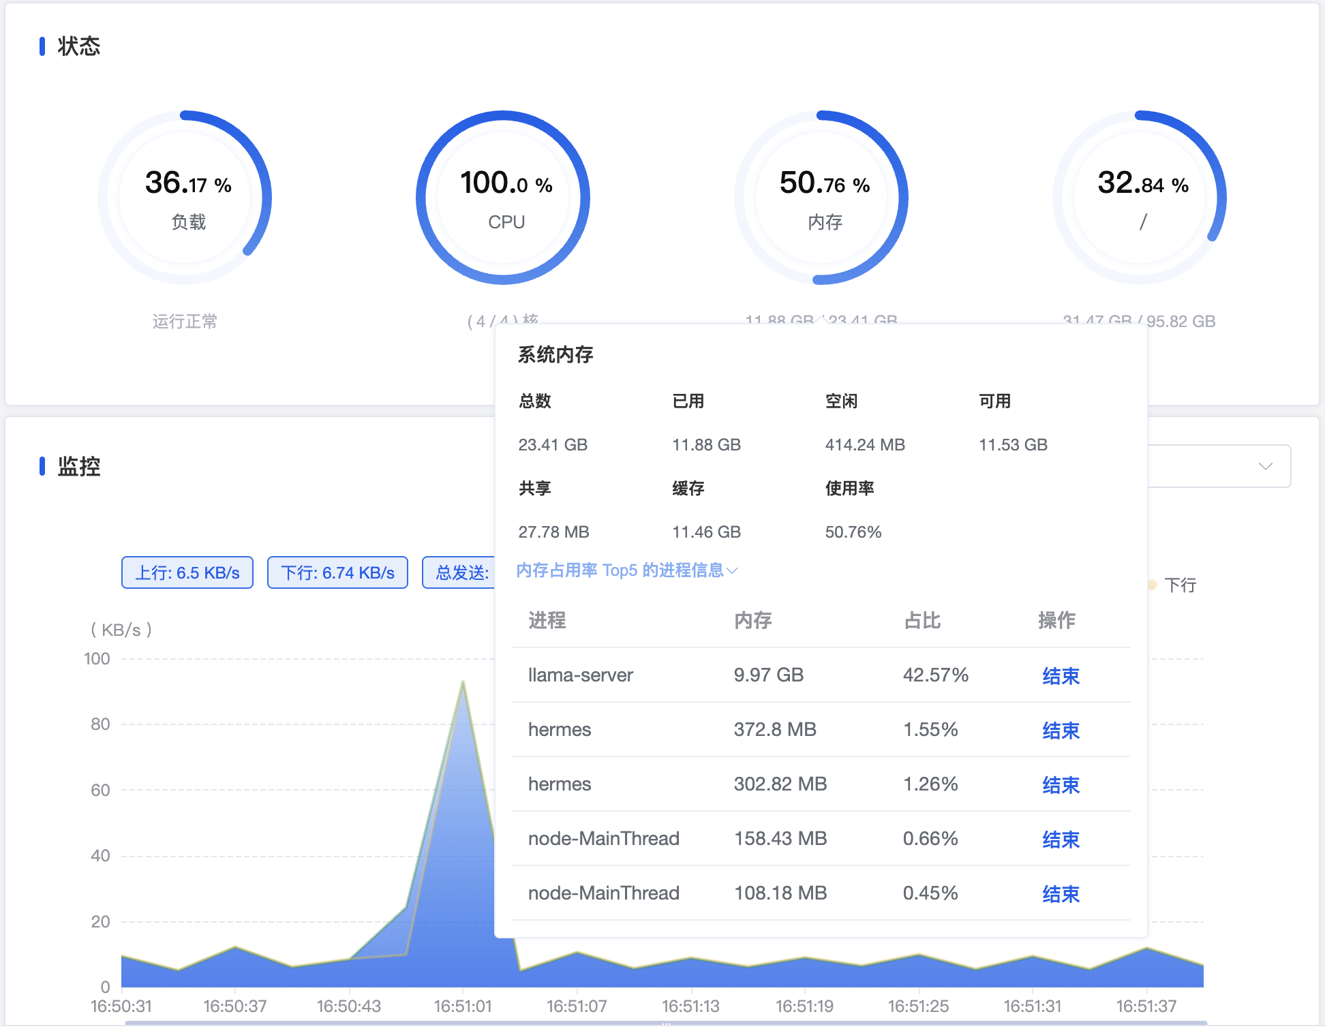Click the 158.43 MB memory cell
Screen dimensions: 1325x1029
tap(780, 838)
